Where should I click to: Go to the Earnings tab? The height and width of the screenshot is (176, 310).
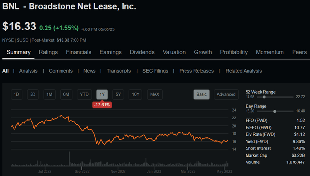[x=110, y=52]
